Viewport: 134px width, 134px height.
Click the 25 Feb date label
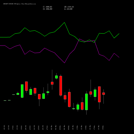pos(39,127)
